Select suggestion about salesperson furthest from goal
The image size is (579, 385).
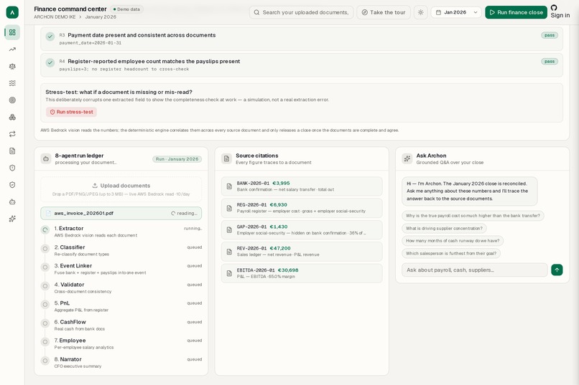(x=451, y=254)
